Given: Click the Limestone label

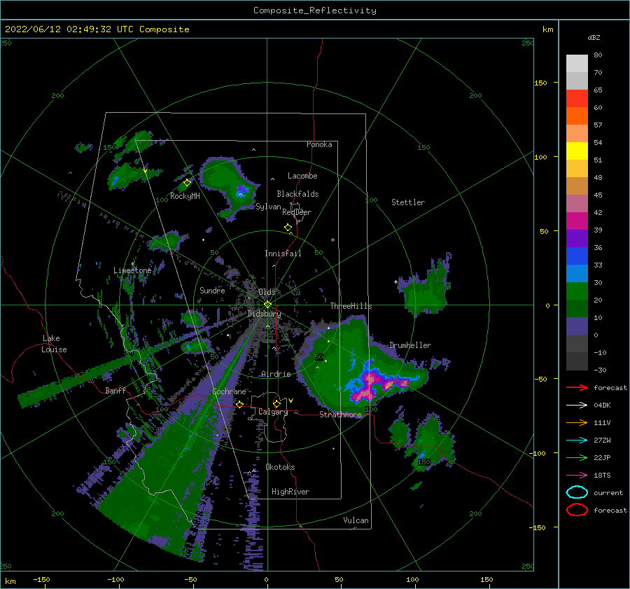Looking at the screenshot, I should pos(132,270).
